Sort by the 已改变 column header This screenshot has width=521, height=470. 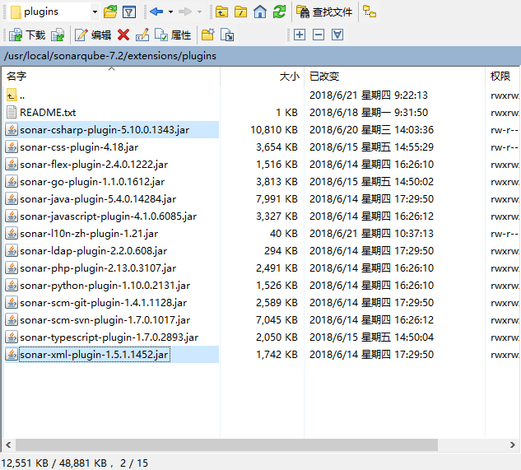[x=395, y=77]
